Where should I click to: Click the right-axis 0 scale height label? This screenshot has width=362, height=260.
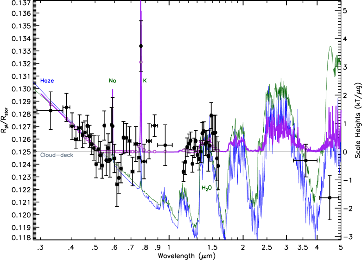point(345,152)
